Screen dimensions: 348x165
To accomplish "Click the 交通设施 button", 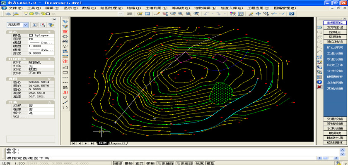I will (335, 119).
